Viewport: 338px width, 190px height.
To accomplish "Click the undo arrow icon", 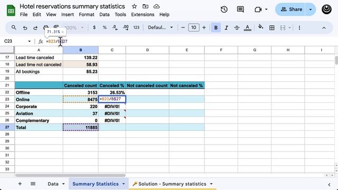I will pyautogui.click(x=25, y=28).
